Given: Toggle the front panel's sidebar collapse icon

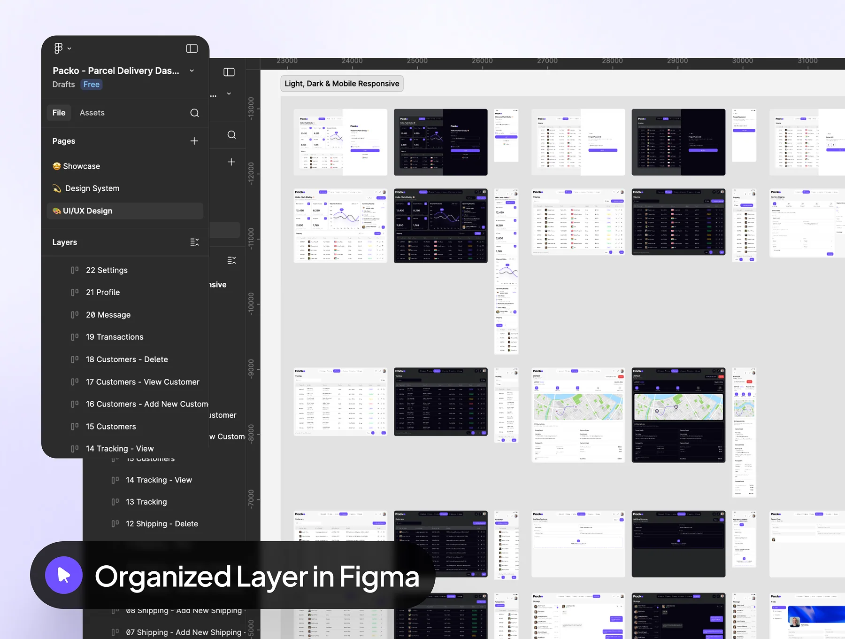Looking at the screenshot, I should [x=192, y=48].
